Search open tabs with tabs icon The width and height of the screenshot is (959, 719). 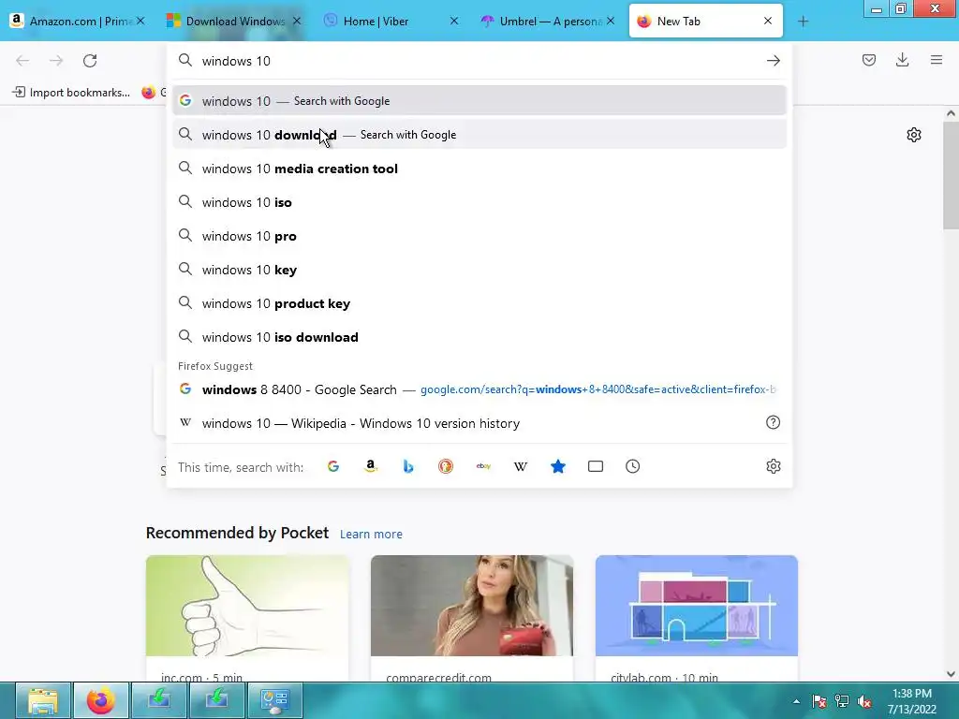(596, 466)
